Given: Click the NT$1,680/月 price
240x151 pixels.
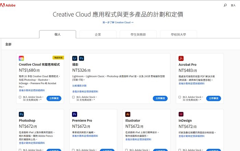Looking at the screenshot, I should (29, 70).
